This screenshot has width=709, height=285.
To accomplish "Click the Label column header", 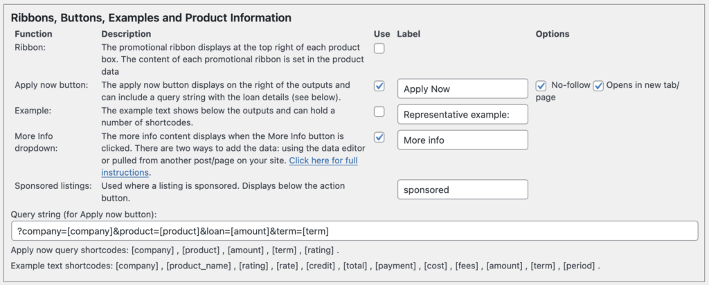I will 409,34.
